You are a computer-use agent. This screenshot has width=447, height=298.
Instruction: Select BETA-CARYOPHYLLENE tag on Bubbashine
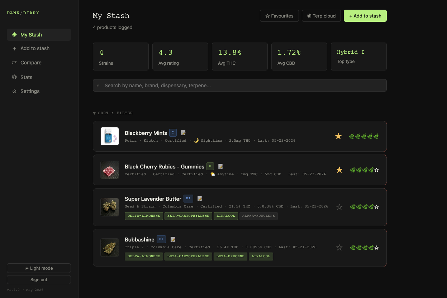click(188, 256)
